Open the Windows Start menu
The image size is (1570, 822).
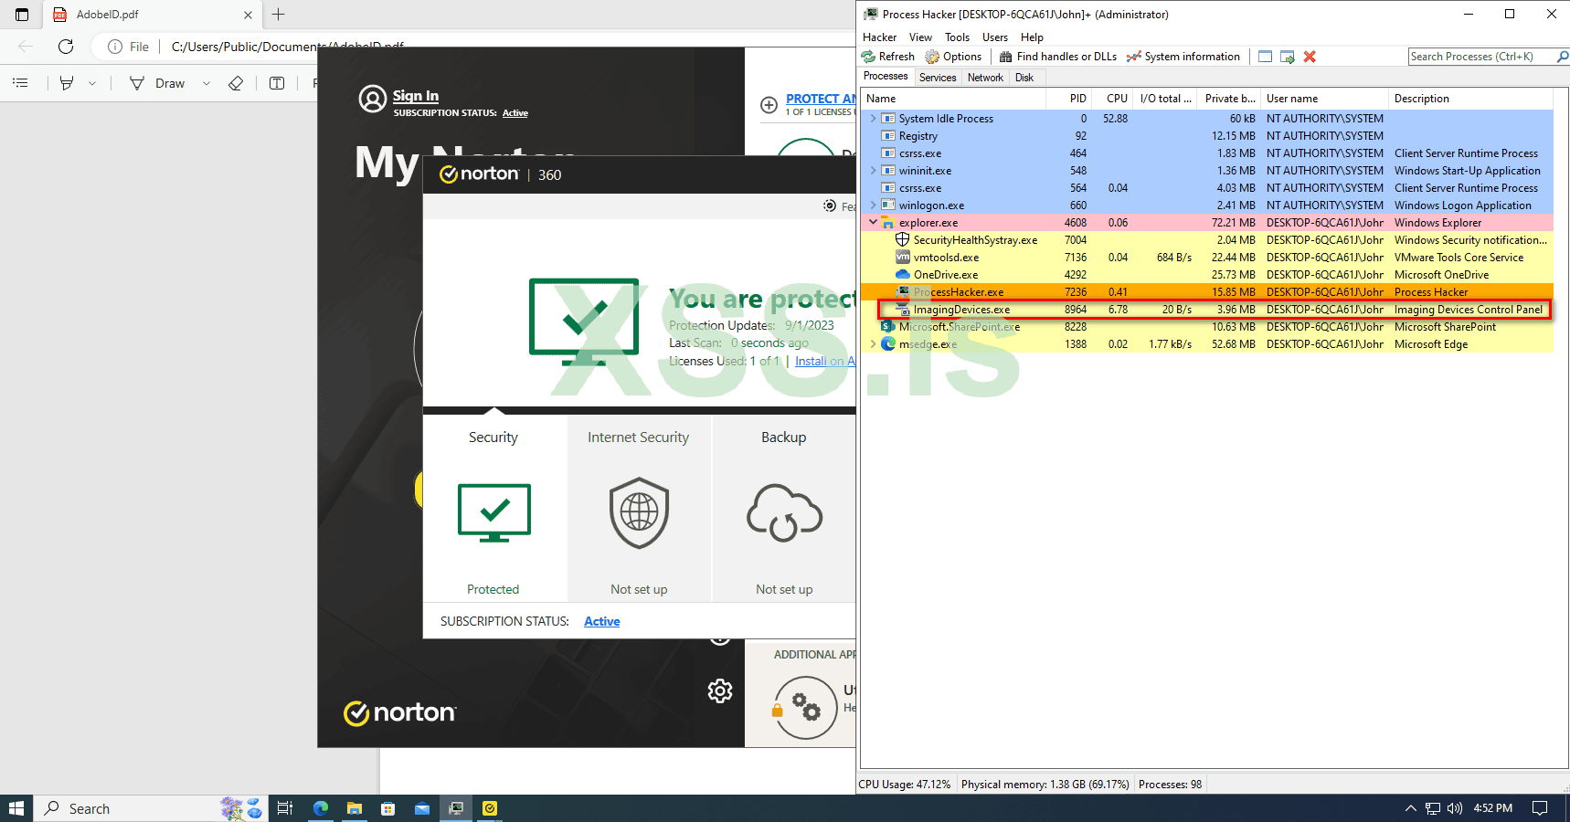16,808
